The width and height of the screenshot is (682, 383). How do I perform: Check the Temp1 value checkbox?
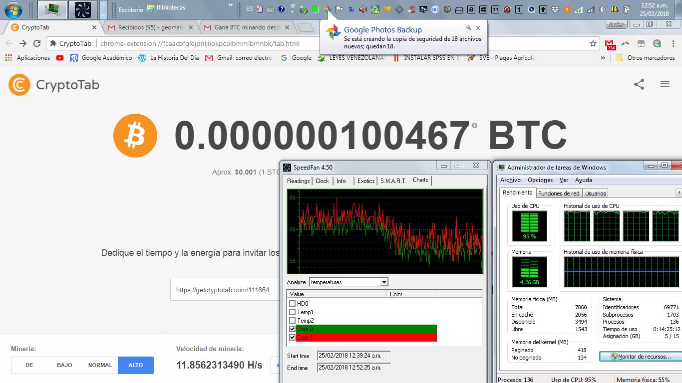click(x=292, y=312)
